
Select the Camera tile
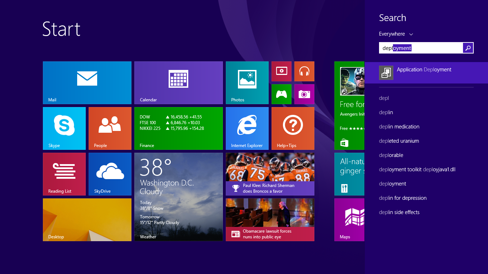(x=304, y=94)
